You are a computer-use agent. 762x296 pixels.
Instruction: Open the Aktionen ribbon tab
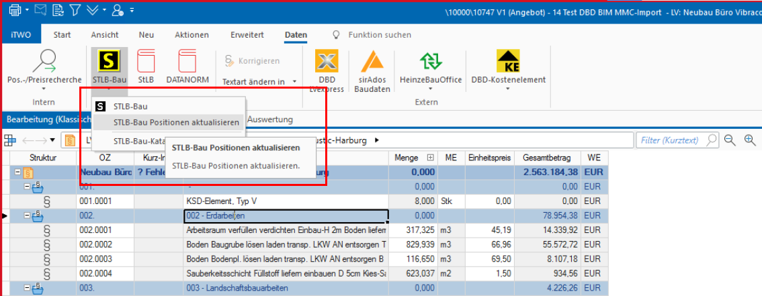click(x=192, y=35)
